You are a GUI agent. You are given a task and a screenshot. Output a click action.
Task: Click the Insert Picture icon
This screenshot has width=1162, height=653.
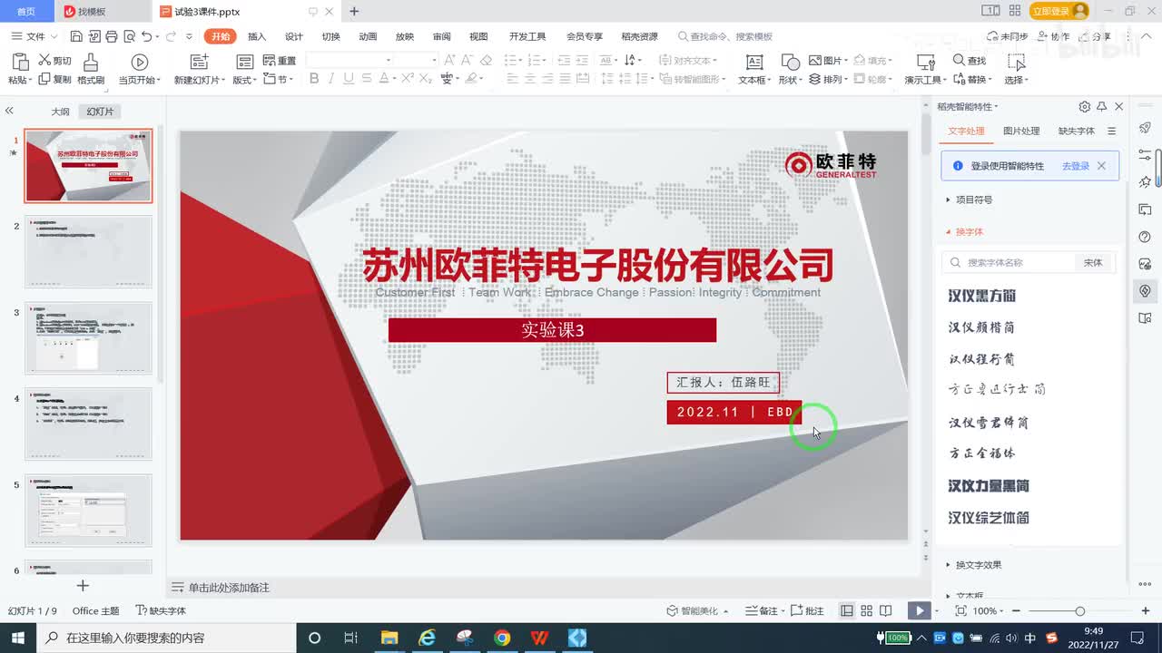(x=814, y=61)
